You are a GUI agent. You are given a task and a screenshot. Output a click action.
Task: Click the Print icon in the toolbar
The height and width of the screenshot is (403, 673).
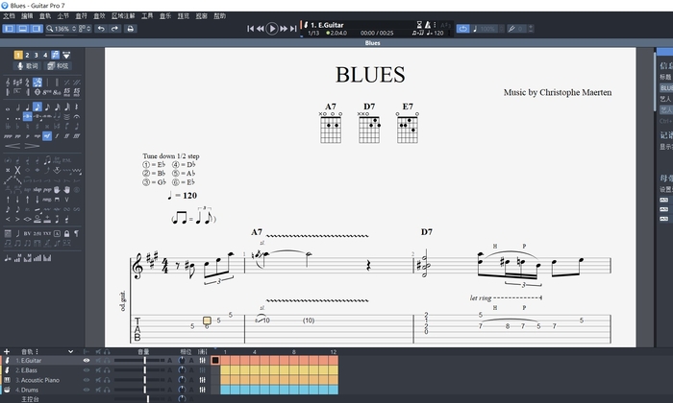tap(131, 29)
